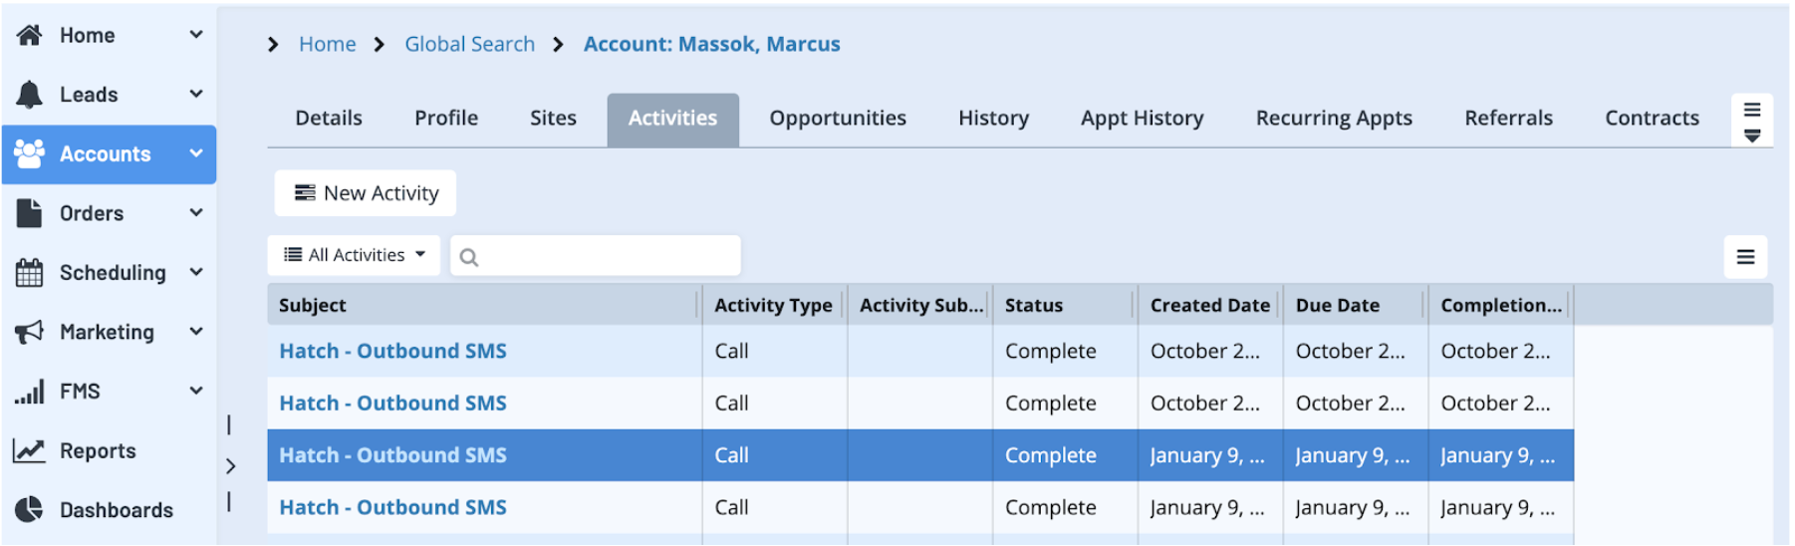Click the Dashboards pie chart icon
Viewport: 1795px width, 546px height.
(30, 510)
